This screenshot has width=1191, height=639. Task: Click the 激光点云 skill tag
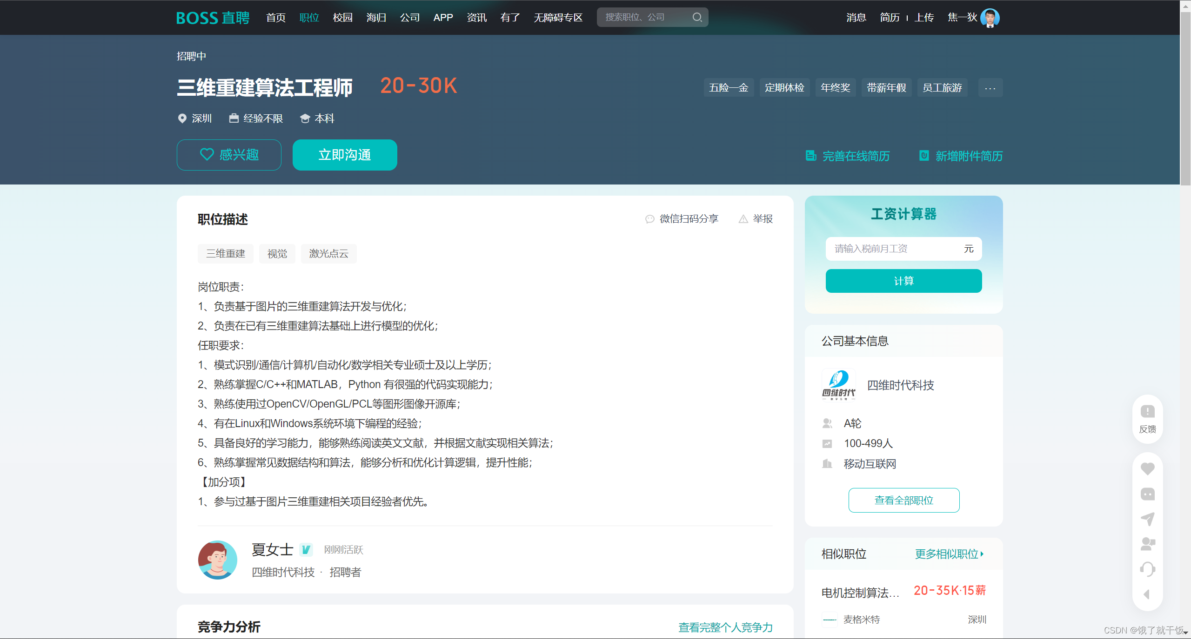[329, 254]
